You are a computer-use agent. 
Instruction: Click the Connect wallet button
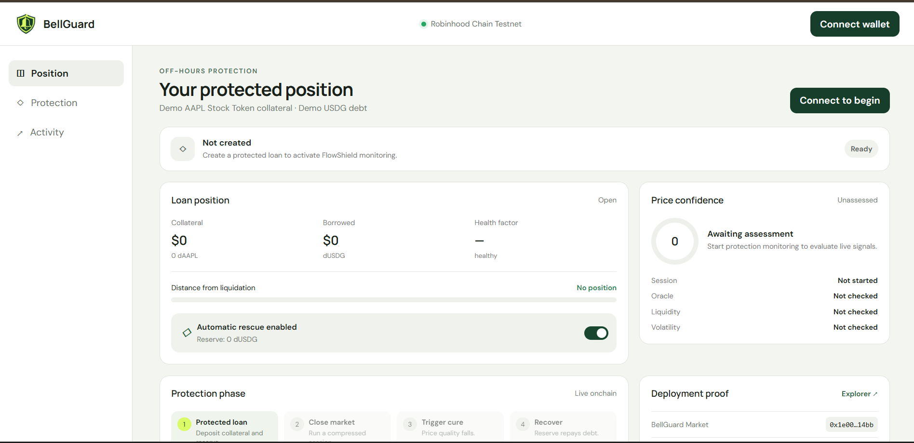tap(855, 24)
